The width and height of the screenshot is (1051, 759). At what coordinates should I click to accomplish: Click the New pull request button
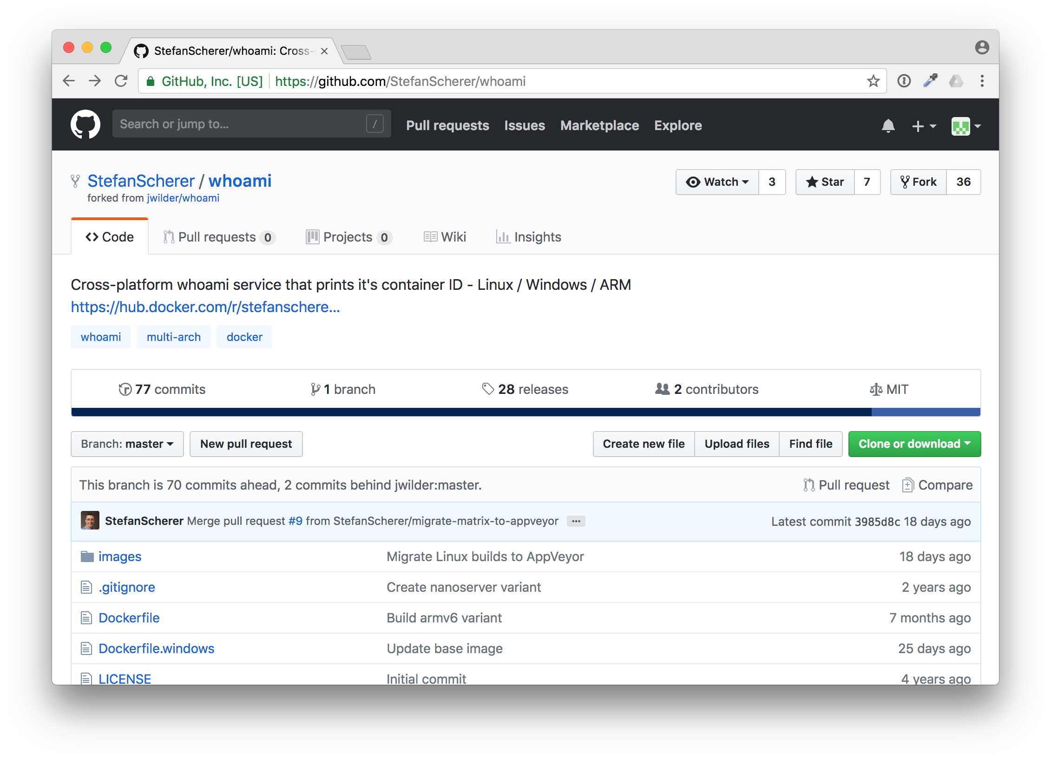(246, 444)
